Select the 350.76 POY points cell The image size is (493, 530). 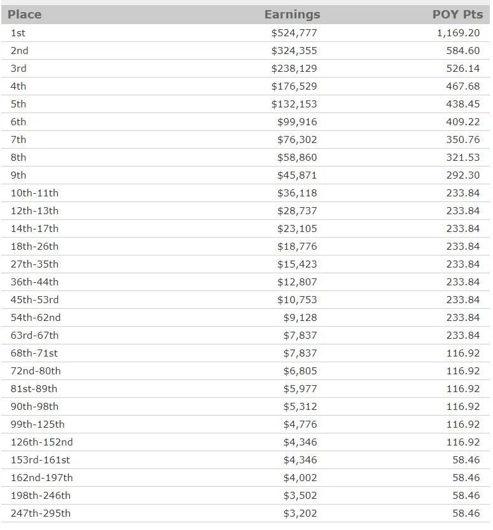tap(463, 140)
